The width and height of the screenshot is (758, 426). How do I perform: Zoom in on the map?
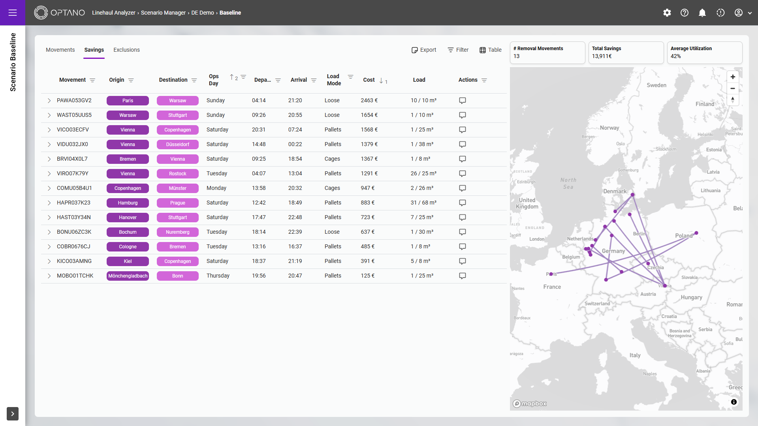(733, 77)
